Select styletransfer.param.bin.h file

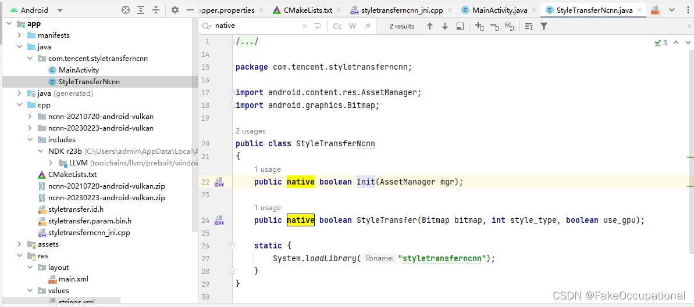pos(90,221)
